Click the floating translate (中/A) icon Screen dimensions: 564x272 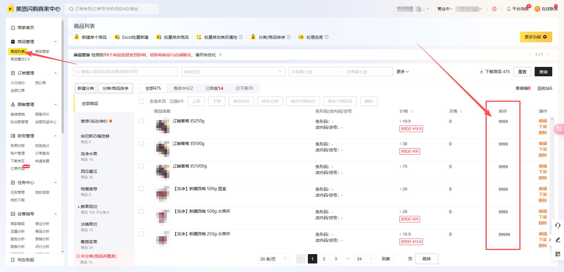coord(559,129)
